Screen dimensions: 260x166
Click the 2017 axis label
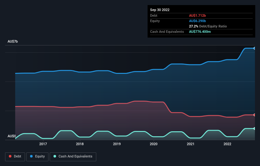(x=43, y=144)
